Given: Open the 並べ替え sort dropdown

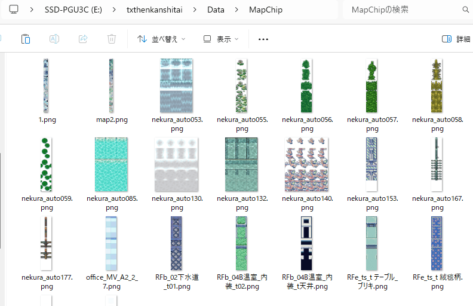Looking at the screenshot, I should 161,39.
